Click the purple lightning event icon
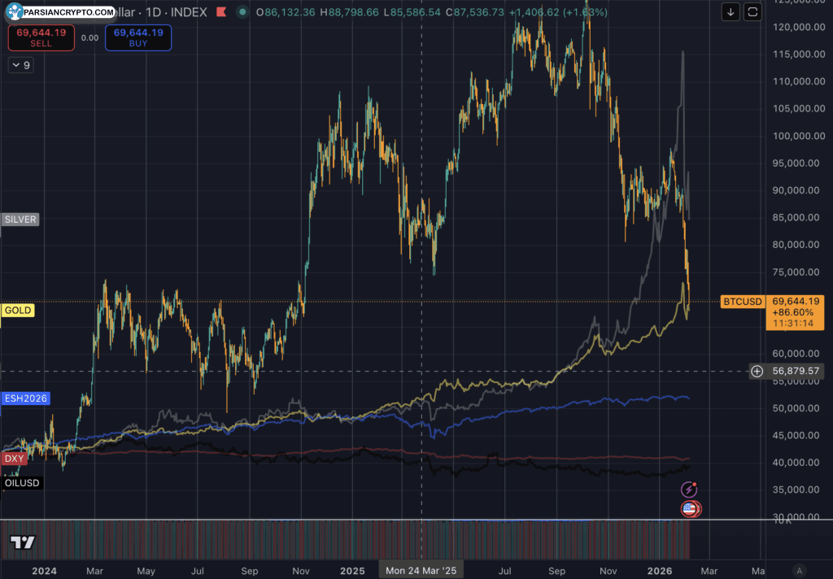833x579 pixels. (x=689, y=490)
